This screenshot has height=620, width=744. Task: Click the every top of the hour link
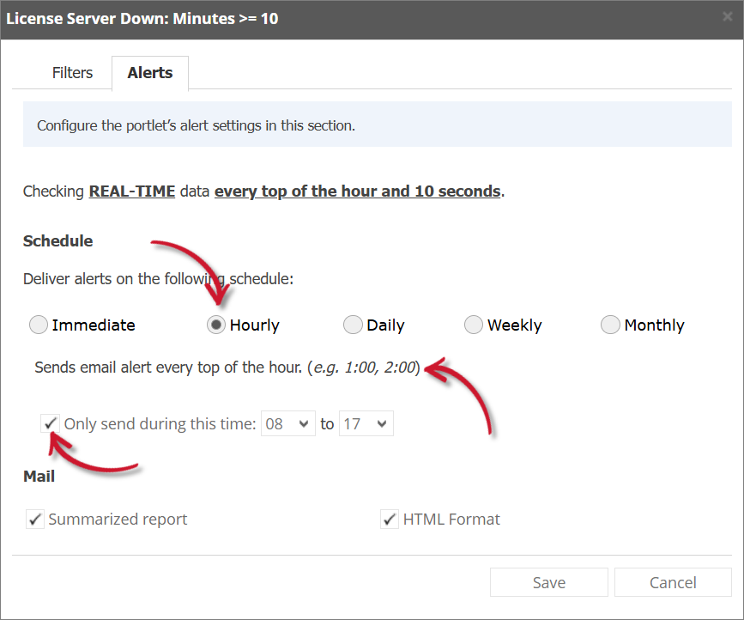(358, 191)
